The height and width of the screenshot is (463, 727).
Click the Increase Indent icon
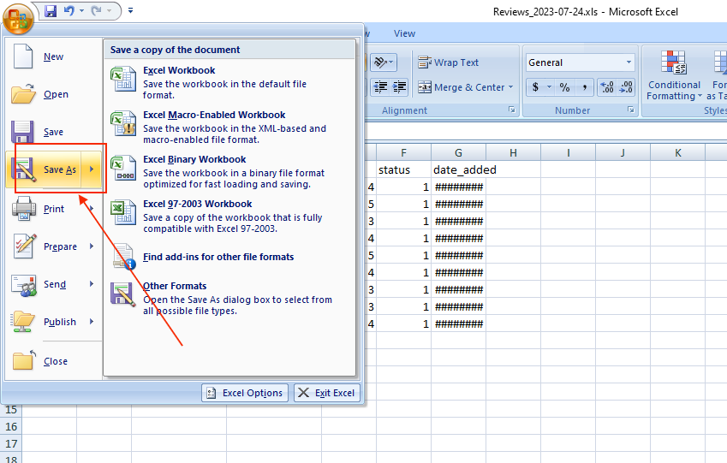[x=399, y=87]
